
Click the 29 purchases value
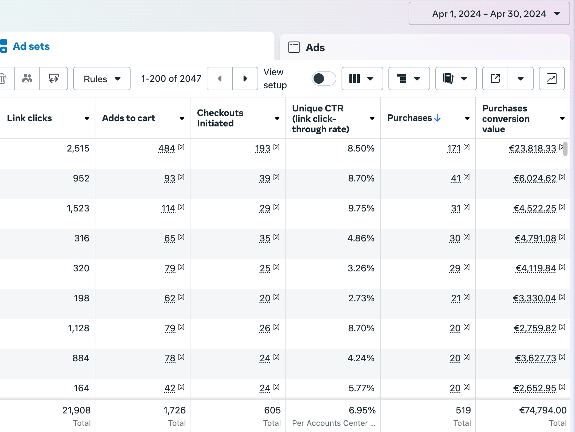(455, 268)
